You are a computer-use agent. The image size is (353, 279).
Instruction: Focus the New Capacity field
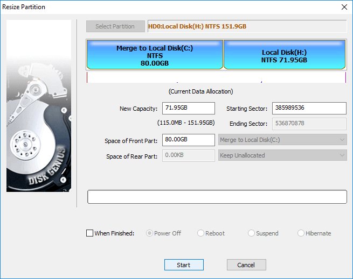coord(188,109)
